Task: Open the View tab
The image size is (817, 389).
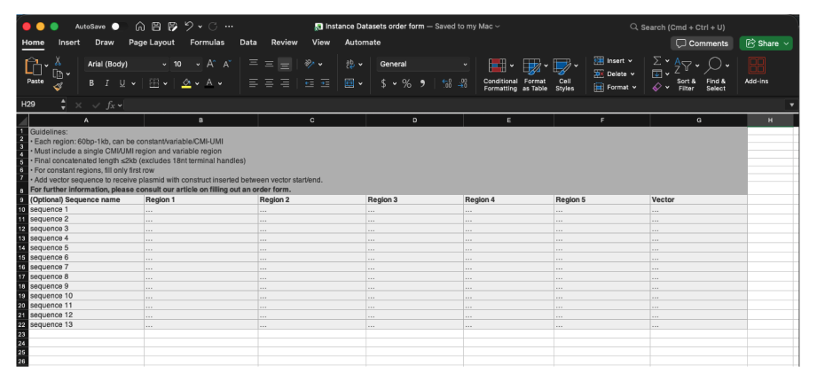Action: pos(321,43)
